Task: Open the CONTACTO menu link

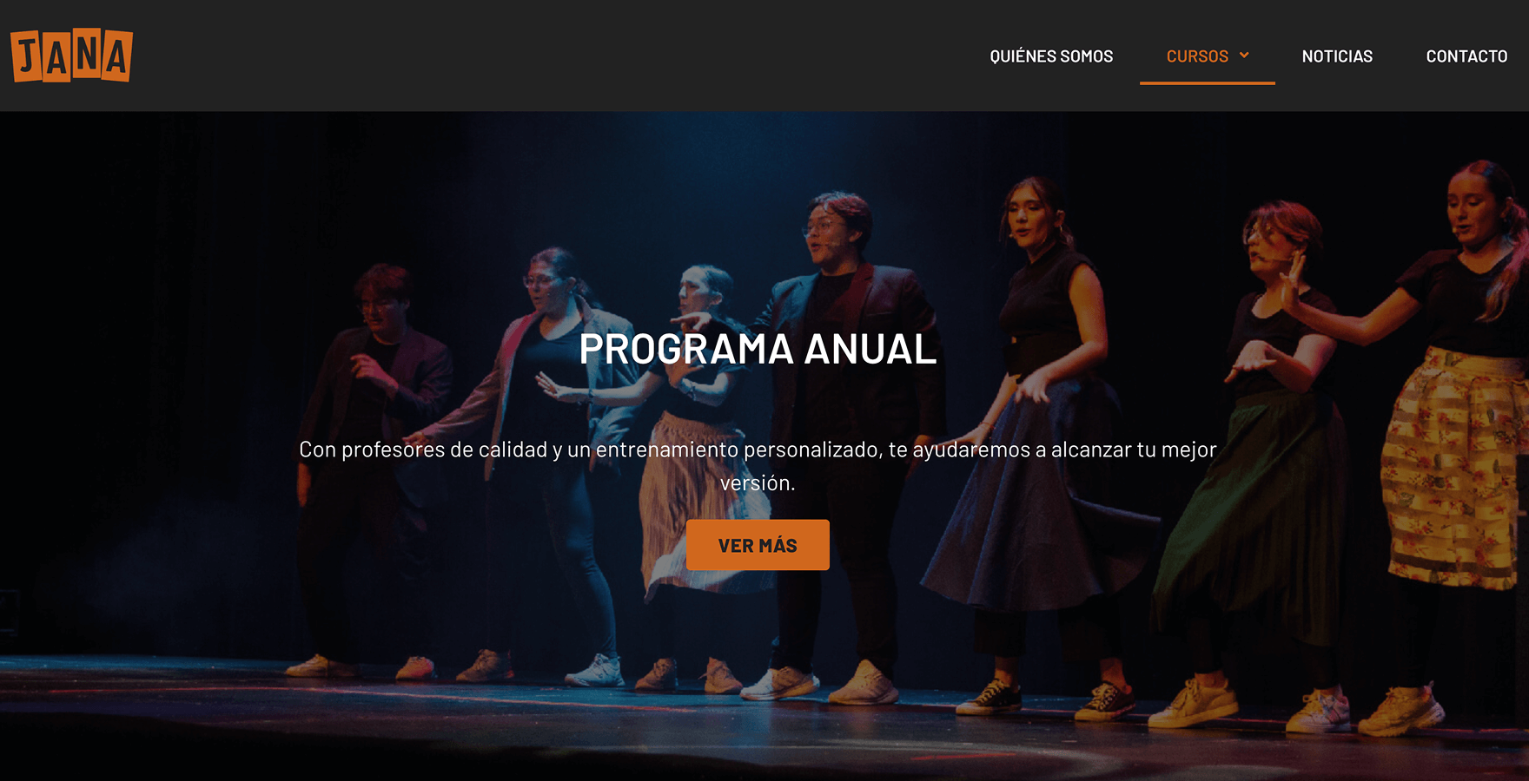Action: pos(1466,56)
